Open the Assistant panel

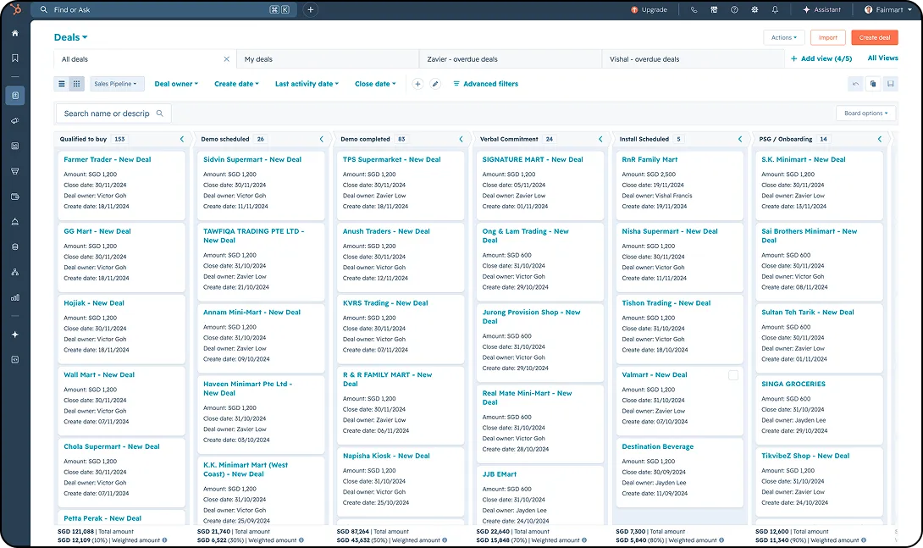[x=821, y=9]
